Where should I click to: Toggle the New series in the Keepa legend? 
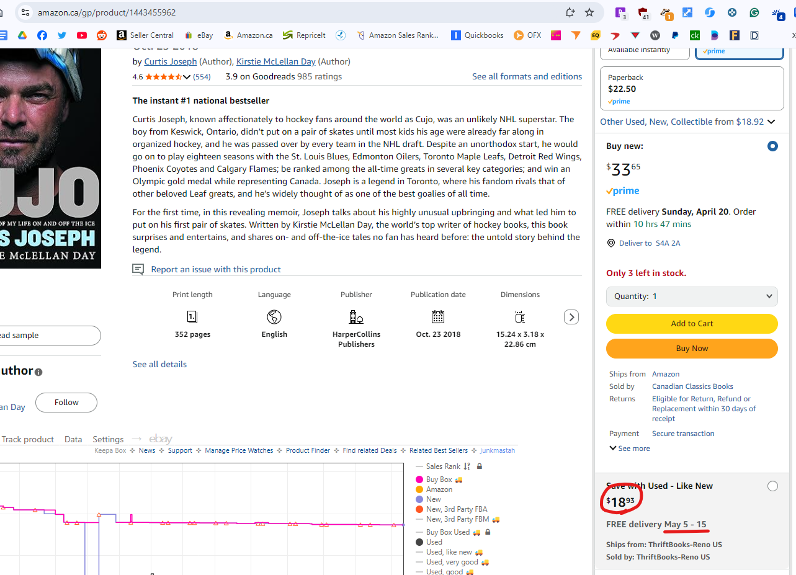(429, 499)
